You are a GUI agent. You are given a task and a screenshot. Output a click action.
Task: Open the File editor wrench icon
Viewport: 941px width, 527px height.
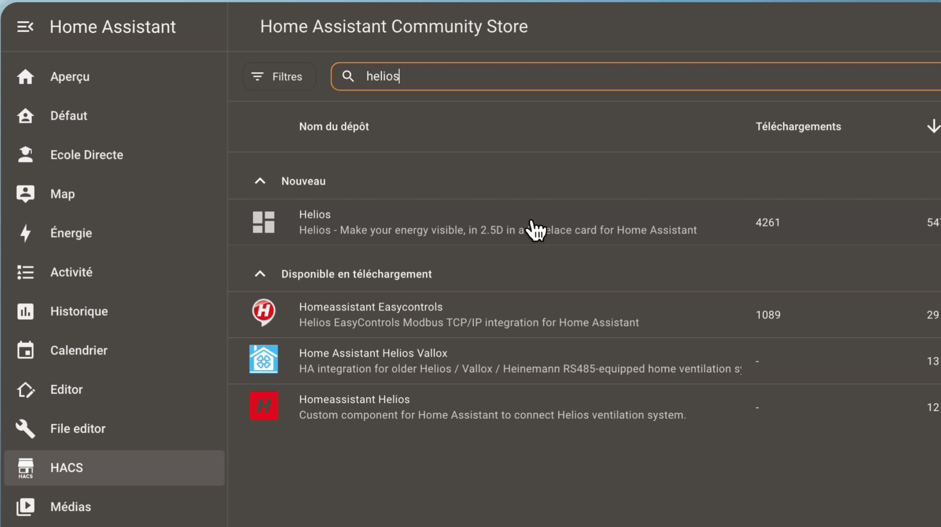click(x=25, y=429)
